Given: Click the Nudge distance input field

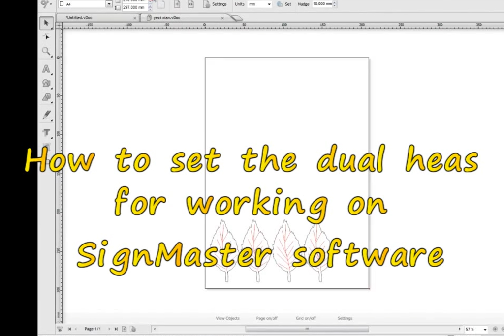Looking at the screenshot, I should 321,4.
